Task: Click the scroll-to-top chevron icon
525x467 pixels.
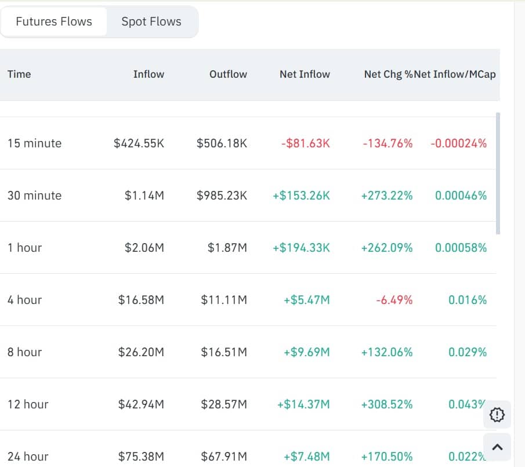Action: pyautogui.click(x=497, y=447)
